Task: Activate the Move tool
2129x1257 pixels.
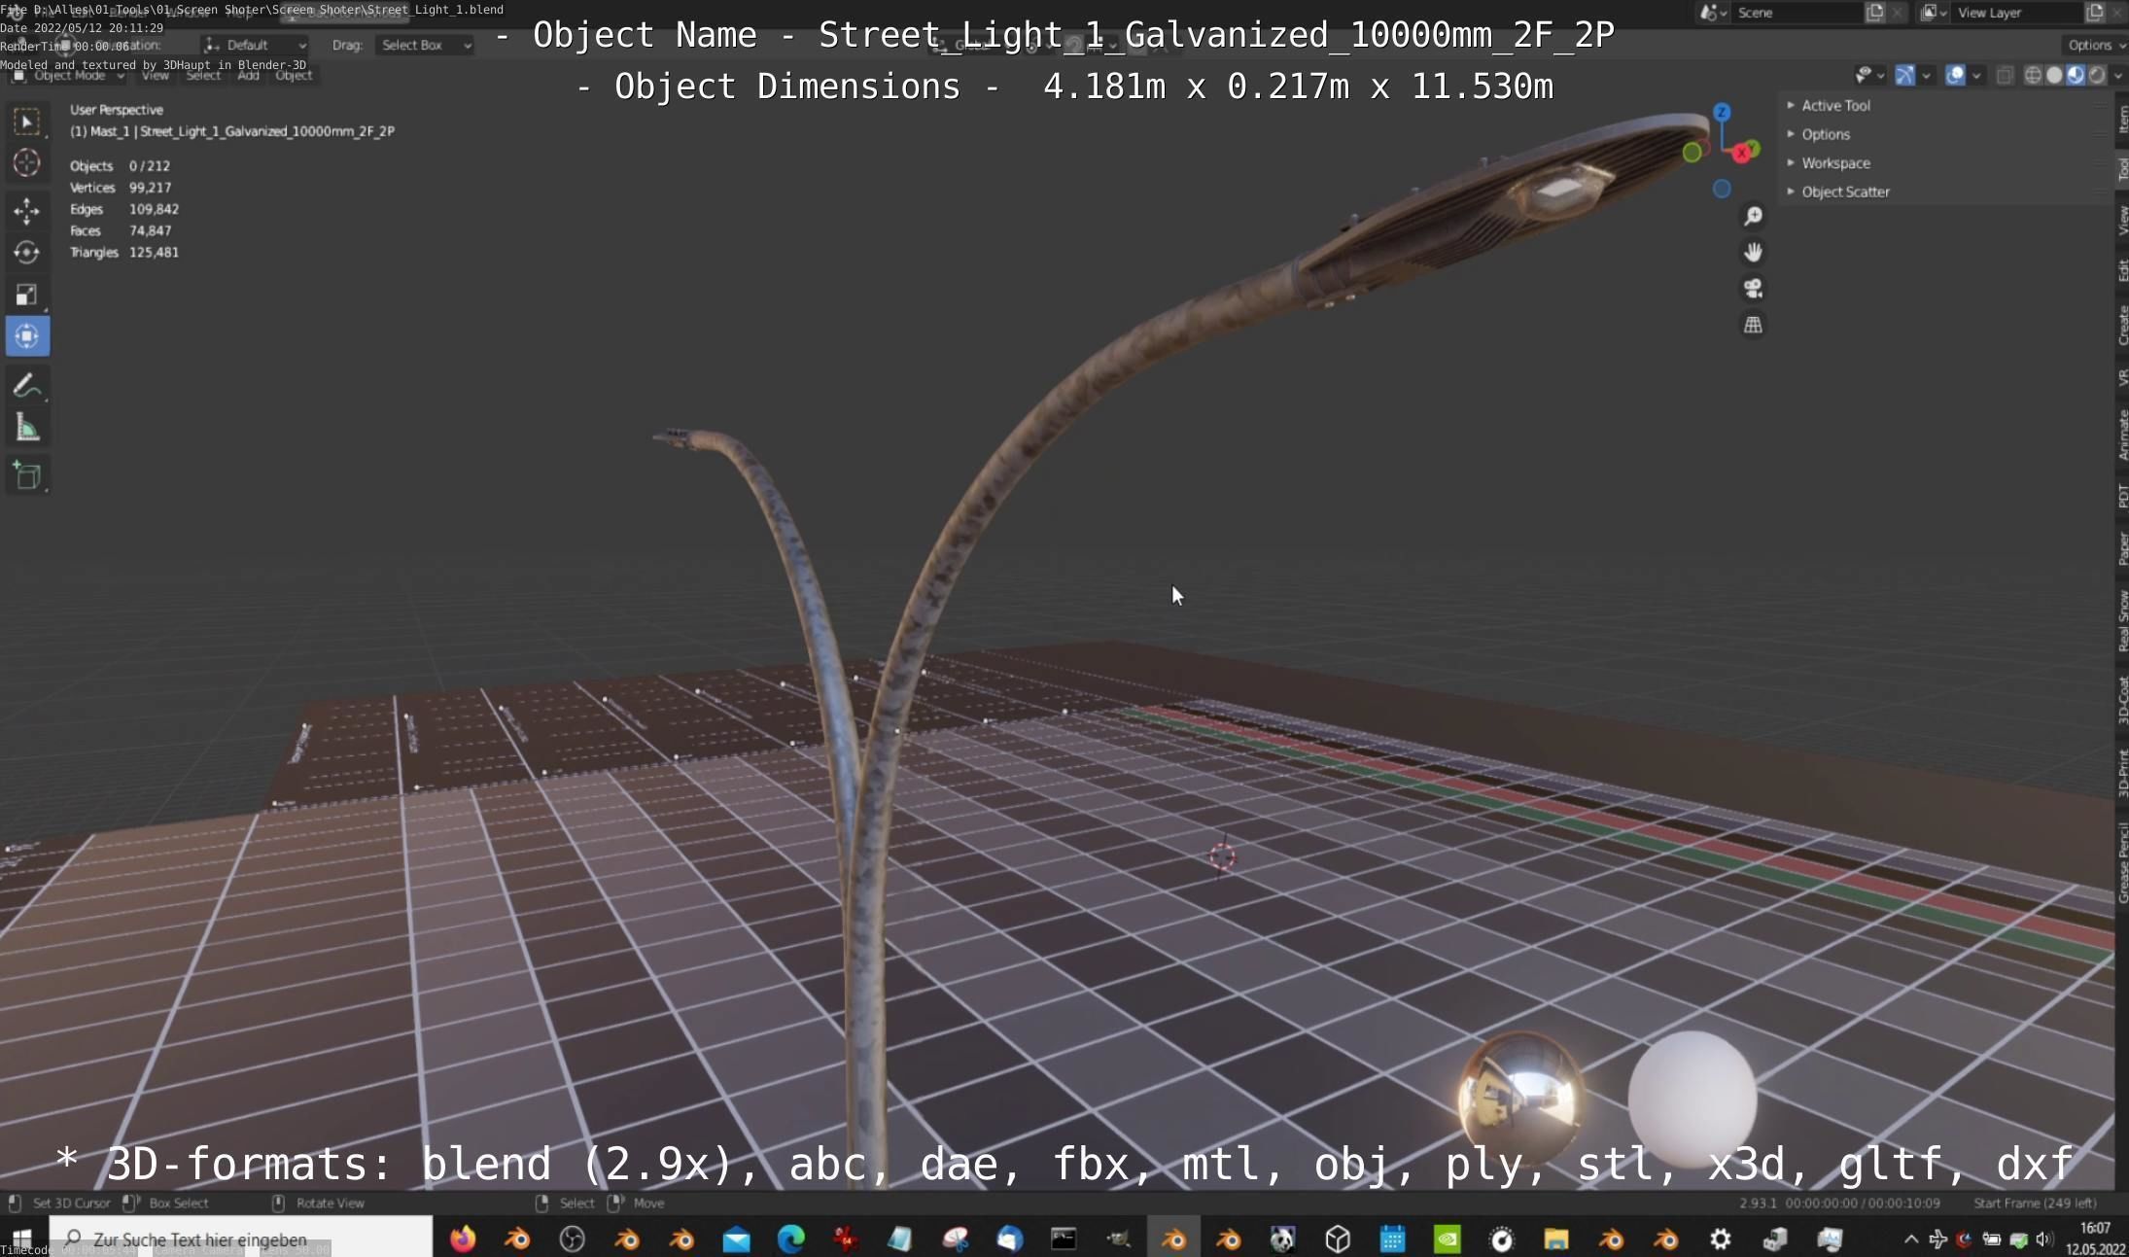Action: coord(26,210)
